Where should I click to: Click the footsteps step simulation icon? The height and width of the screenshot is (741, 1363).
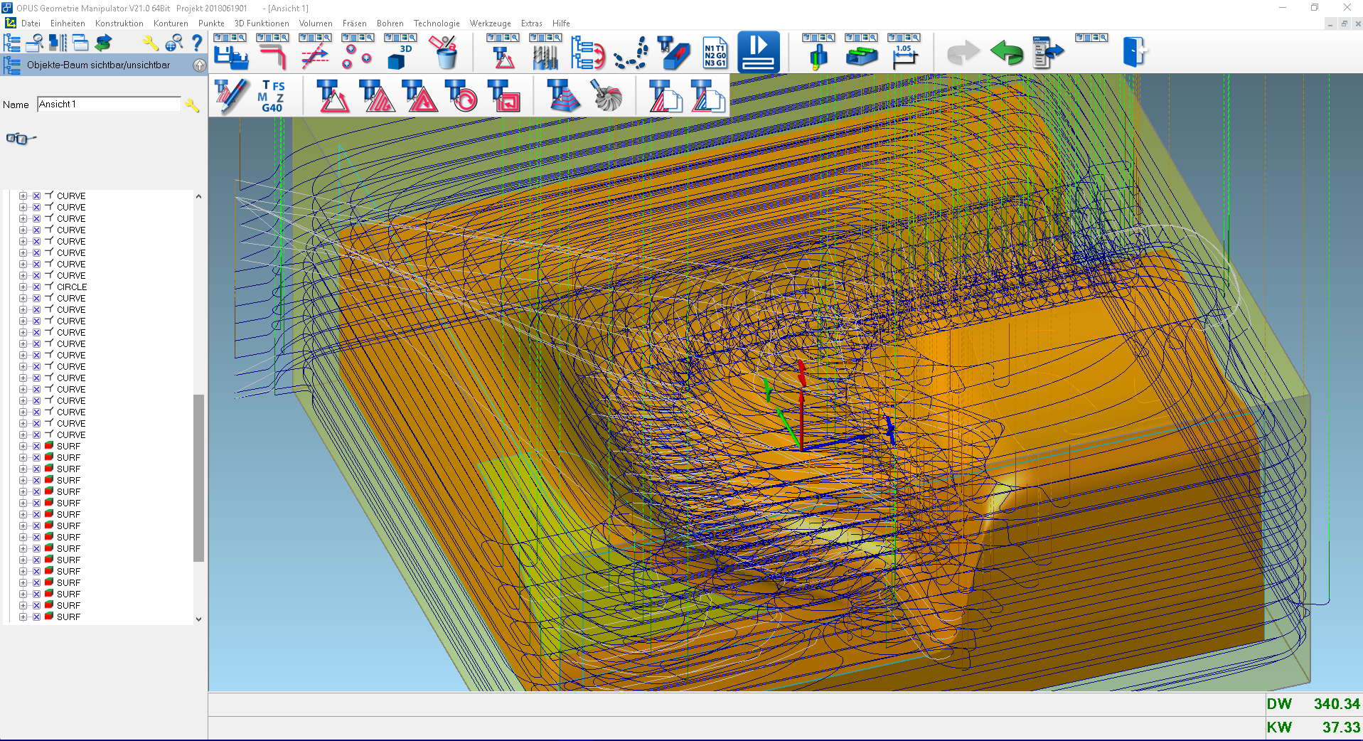pyautogui.click(x=631, y=53)
